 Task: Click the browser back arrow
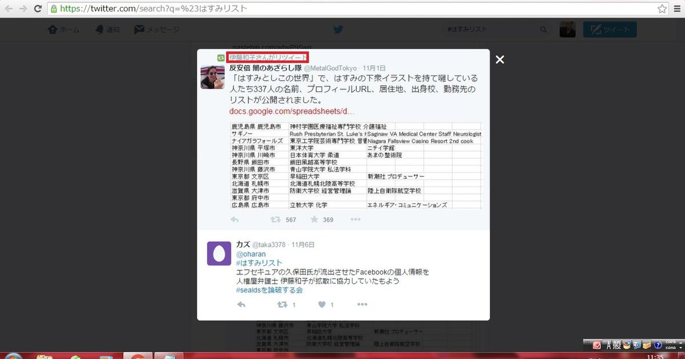pos(9,9)
